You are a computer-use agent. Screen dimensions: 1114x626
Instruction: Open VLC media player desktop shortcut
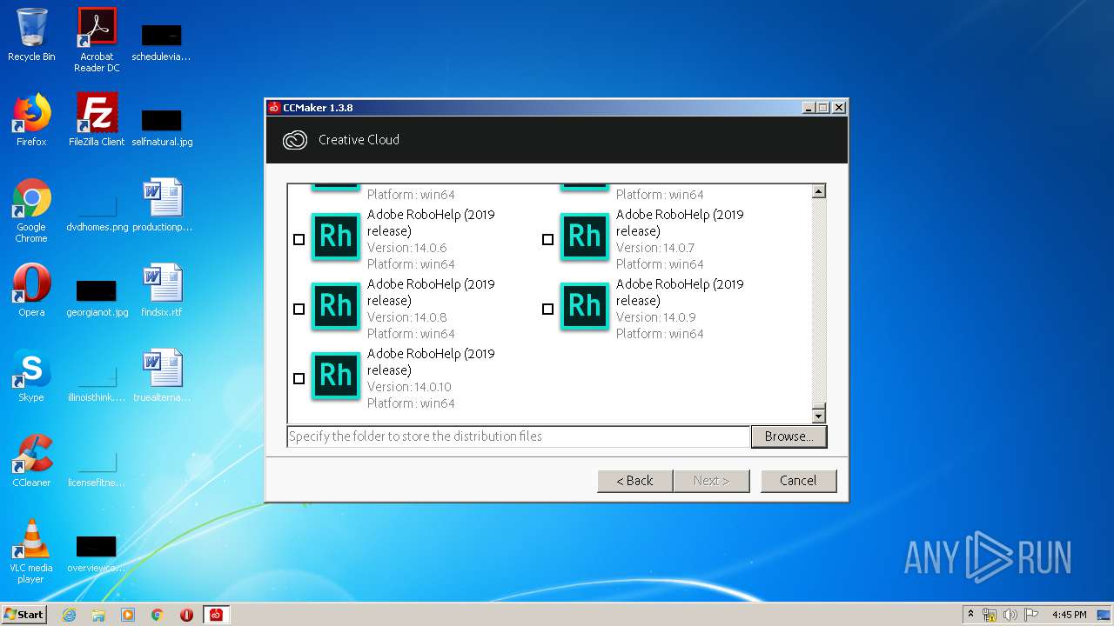(x=31, y=551)
